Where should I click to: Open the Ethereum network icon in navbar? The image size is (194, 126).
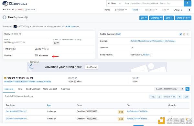(189, 10)
